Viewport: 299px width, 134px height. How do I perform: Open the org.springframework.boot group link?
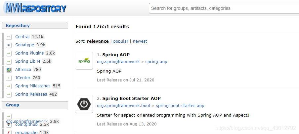[x=124, y=106]
